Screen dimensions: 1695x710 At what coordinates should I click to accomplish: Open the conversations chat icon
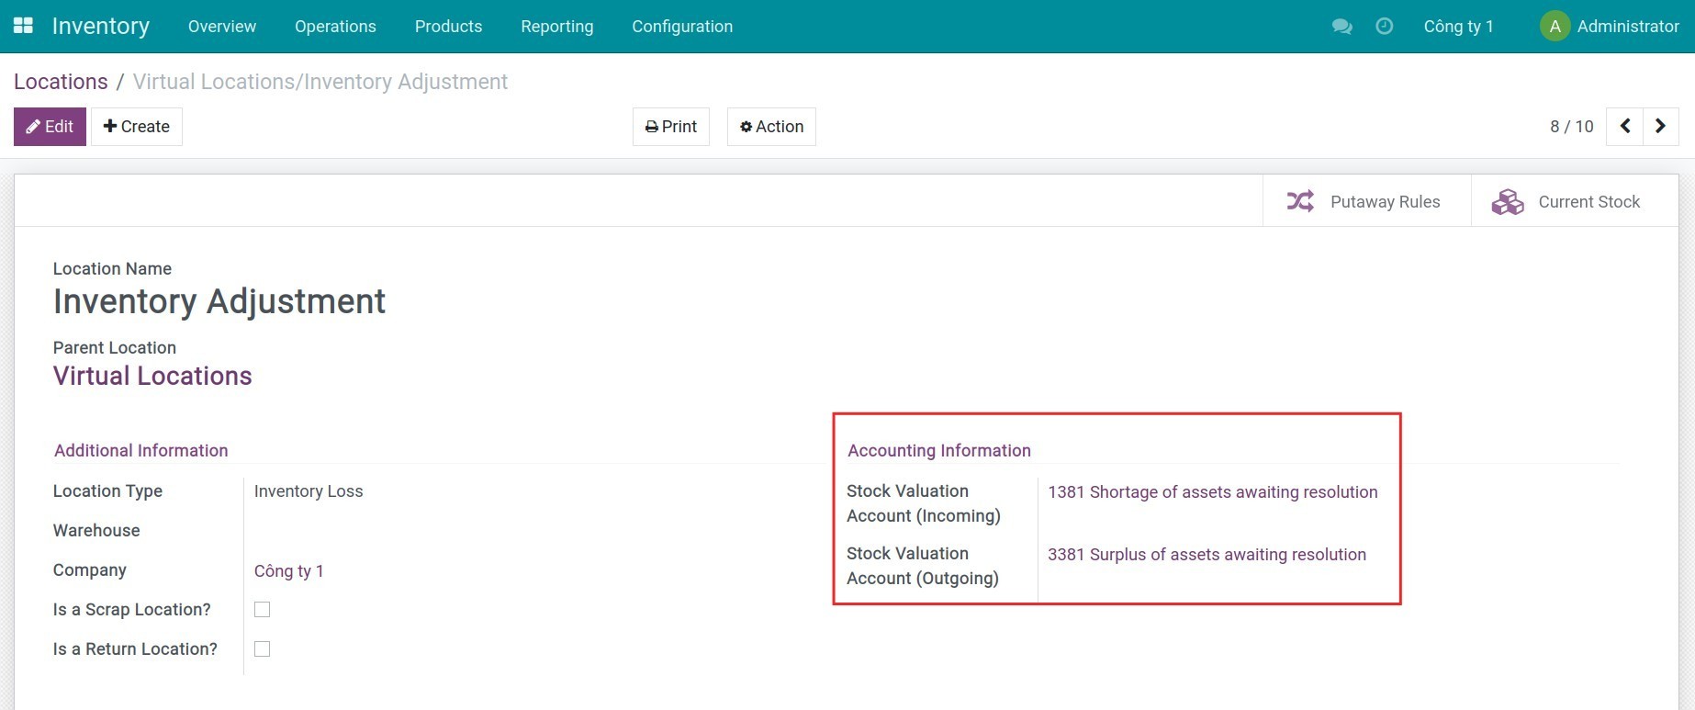1341,27
